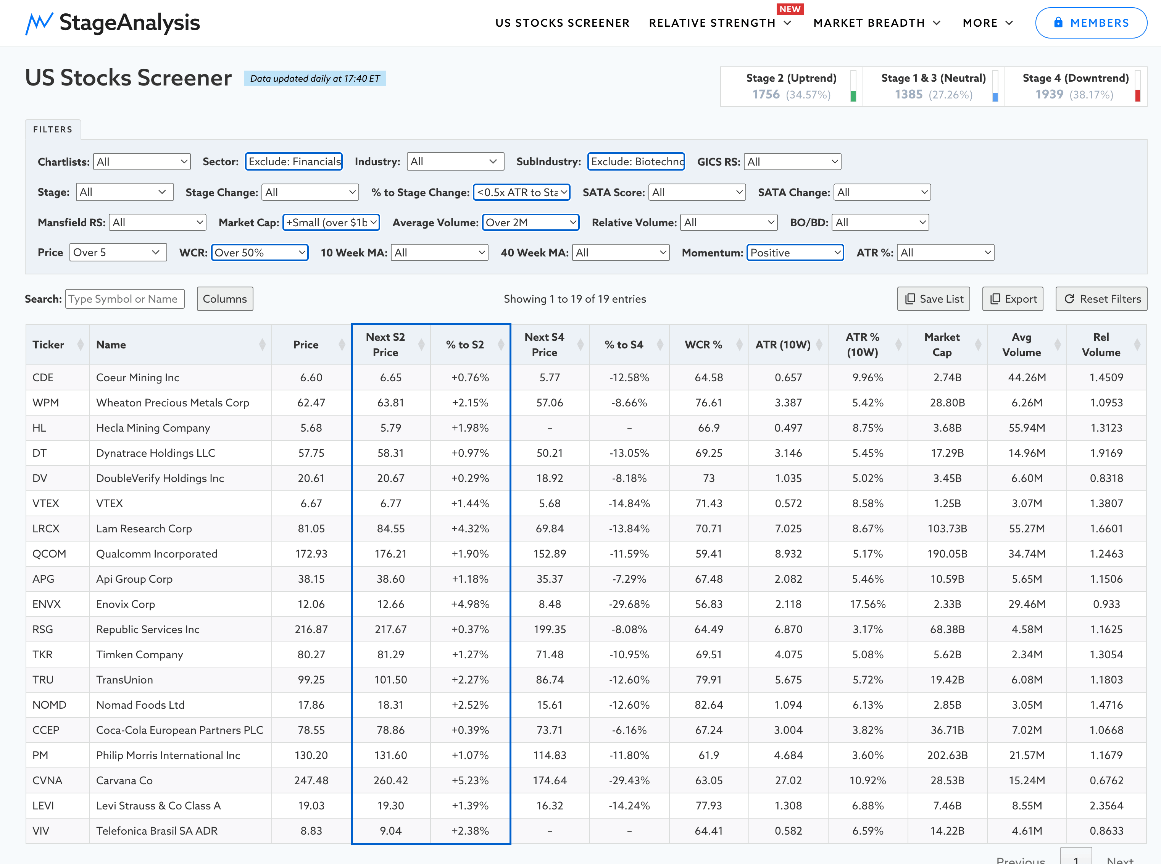This screenshot has height=864, width=1161.
Task: Sort by Next S4 Price arrows
Action: [580, 345]
